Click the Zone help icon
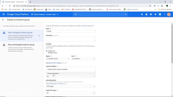This screenshot has height=97, width=173. coord(76,56)
